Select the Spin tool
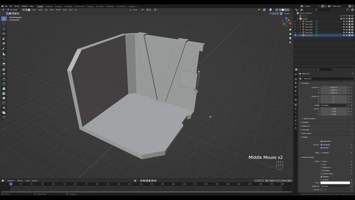 click(4, 93)
